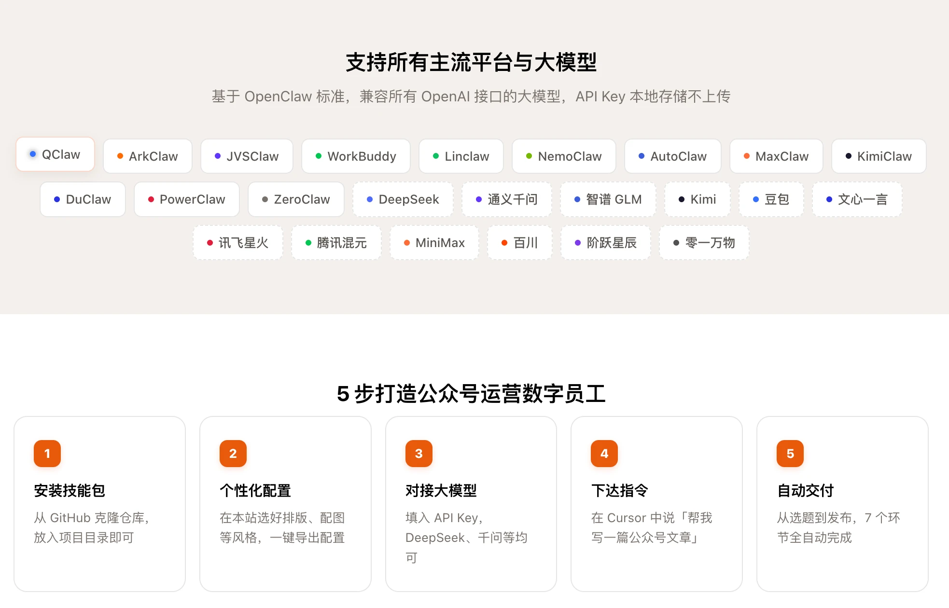Image resolution: width=949 pixels, height=608 pixels.
Task: Click the Linclaw chip
Action: [x=461, y=156]
